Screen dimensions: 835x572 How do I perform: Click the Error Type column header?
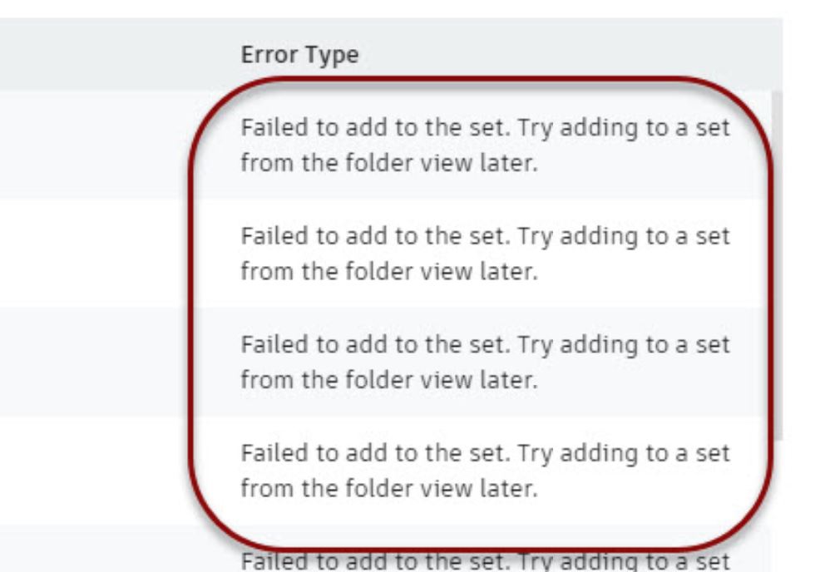click(299, 55)
